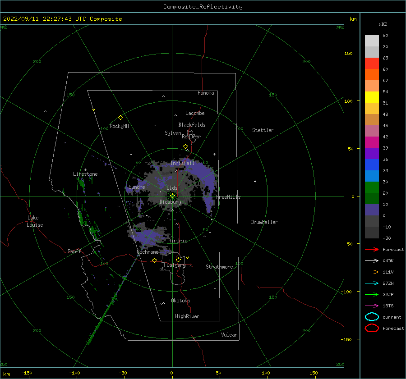Click the Airdrie city label
Image resolution: width=406 pixels, height=379 pixels.
[178, 241]
